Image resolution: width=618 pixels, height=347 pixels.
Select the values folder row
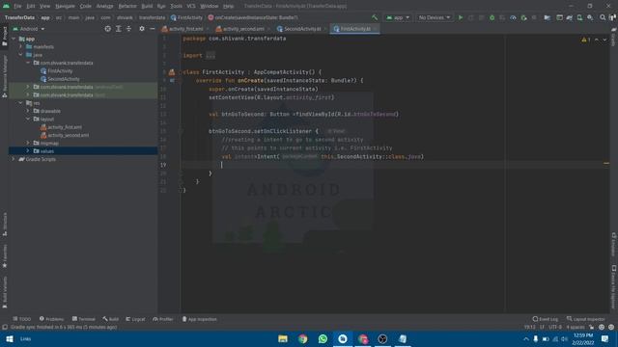click(x=83, y=151)
